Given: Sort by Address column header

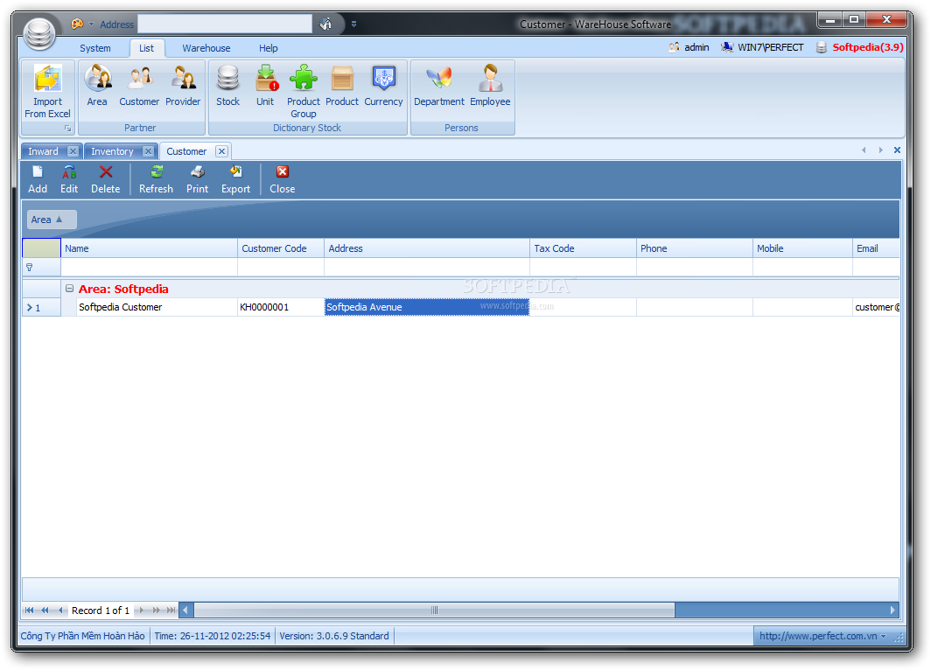Looking at the screenshot, I should coord(427,248).
